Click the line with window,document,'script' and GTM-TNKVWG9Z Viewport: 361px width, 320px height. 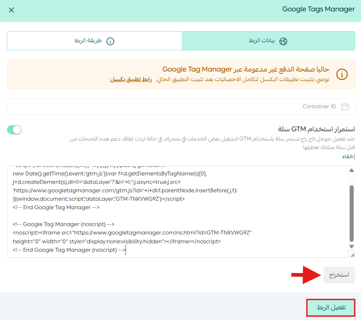[x=99, y=199]
